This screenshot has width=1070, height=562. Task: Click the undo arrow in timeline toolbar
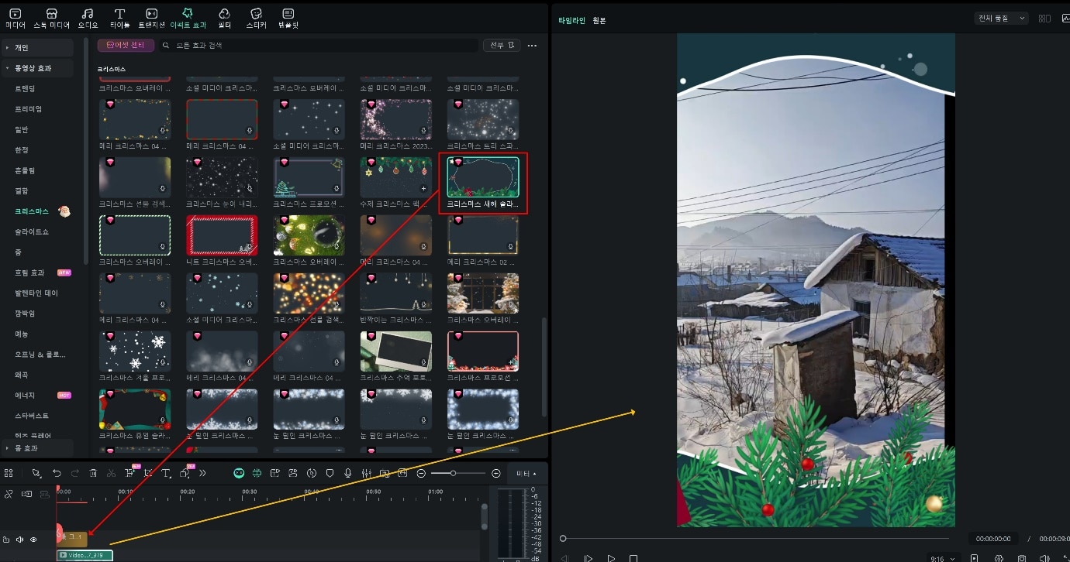point(57,473)
